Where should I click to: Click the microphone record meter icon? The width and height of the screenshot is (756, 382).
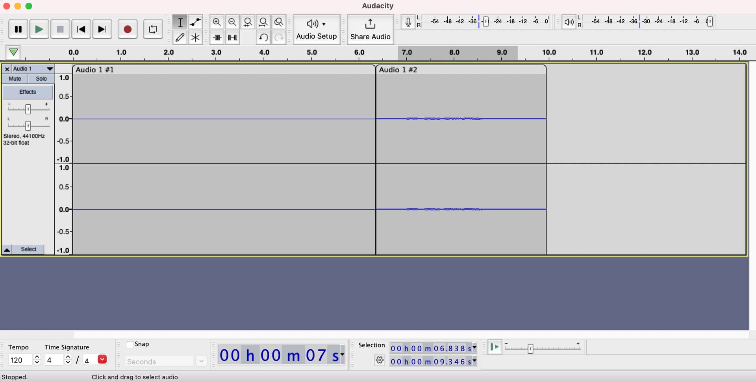tap(408, 22)
